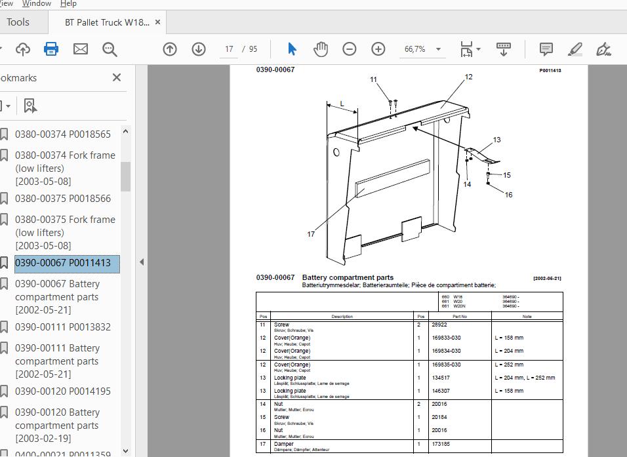This screenshot has width=627, height=457.
Task: Open the Help menu
Action: pos(68,3)
